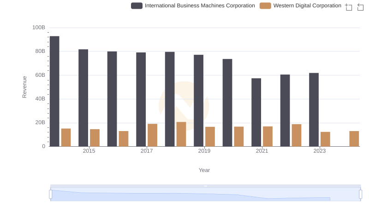369x212 pixels.
Task: Click the Revenue axis title
Action: (24, 87)
